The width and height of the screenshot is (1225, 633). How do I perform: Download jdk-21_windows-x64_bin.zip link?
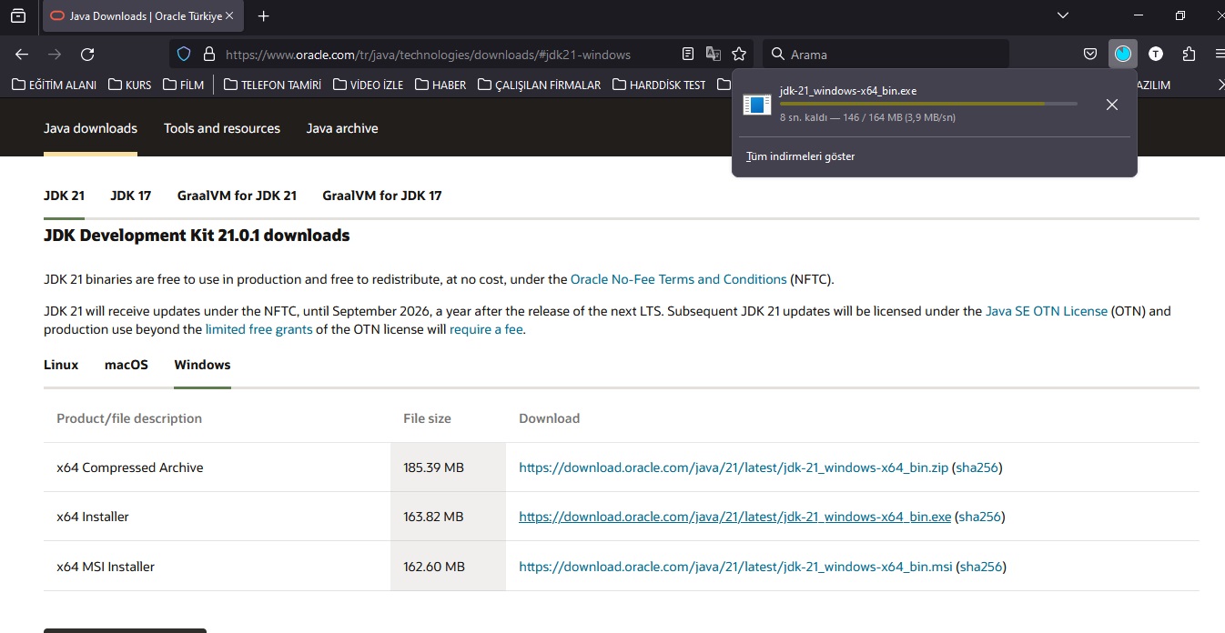734,467
